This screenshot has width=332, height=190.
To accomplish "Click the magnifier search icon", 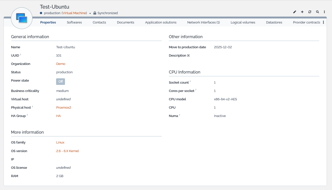I will point(317,12).
